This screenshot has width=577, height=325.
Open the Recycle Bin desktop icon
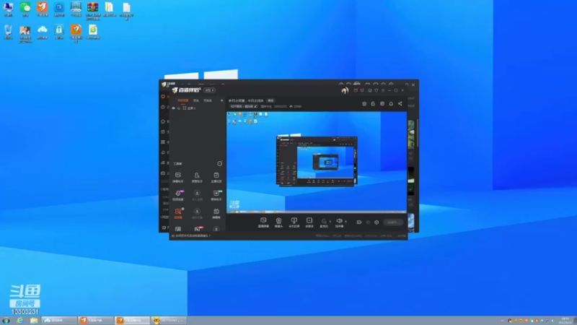click(8, 32)
